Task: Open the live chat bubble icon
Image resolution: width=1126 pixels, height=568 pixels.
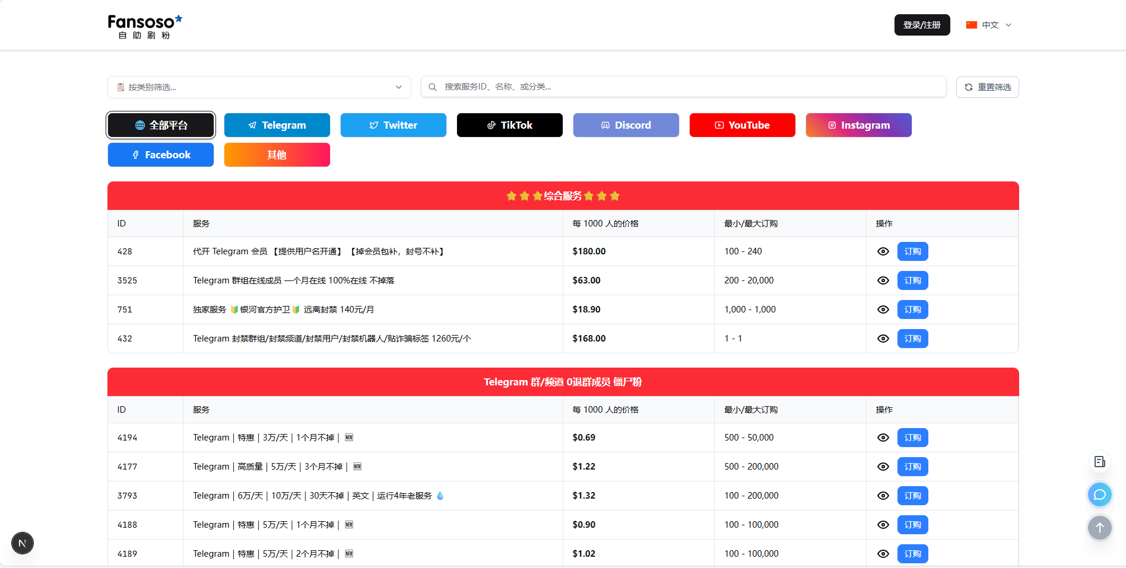Action: pyautogui.click(x=1099, y=494)
